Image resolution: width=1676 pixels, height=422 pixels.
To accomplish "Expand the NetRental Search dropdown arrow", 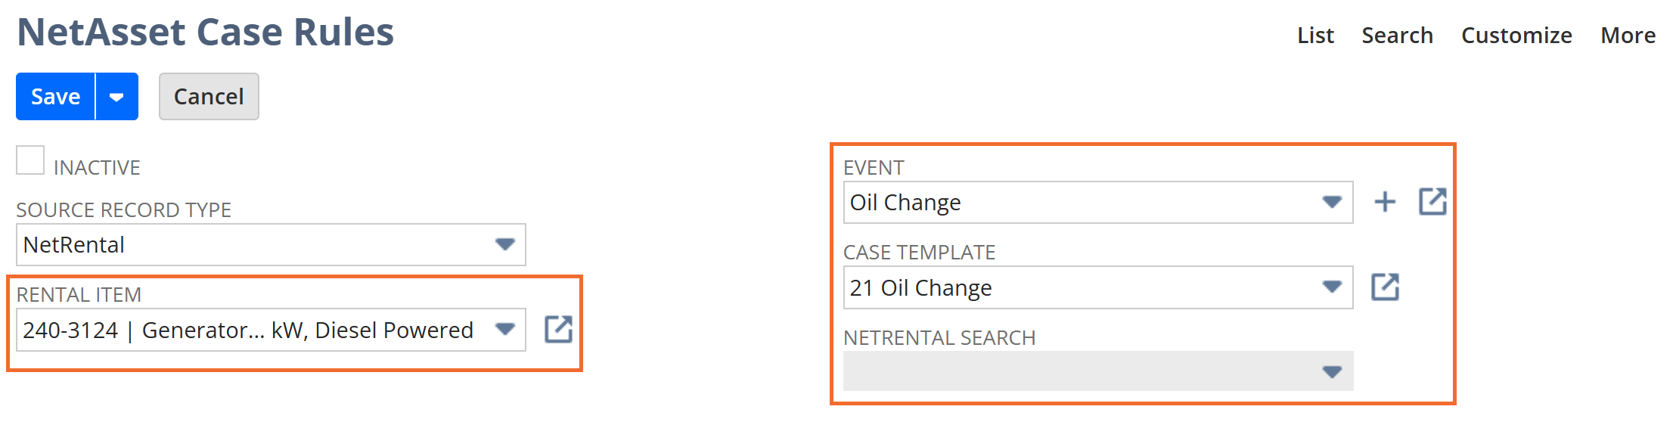I will click(x=1331, y=371).
